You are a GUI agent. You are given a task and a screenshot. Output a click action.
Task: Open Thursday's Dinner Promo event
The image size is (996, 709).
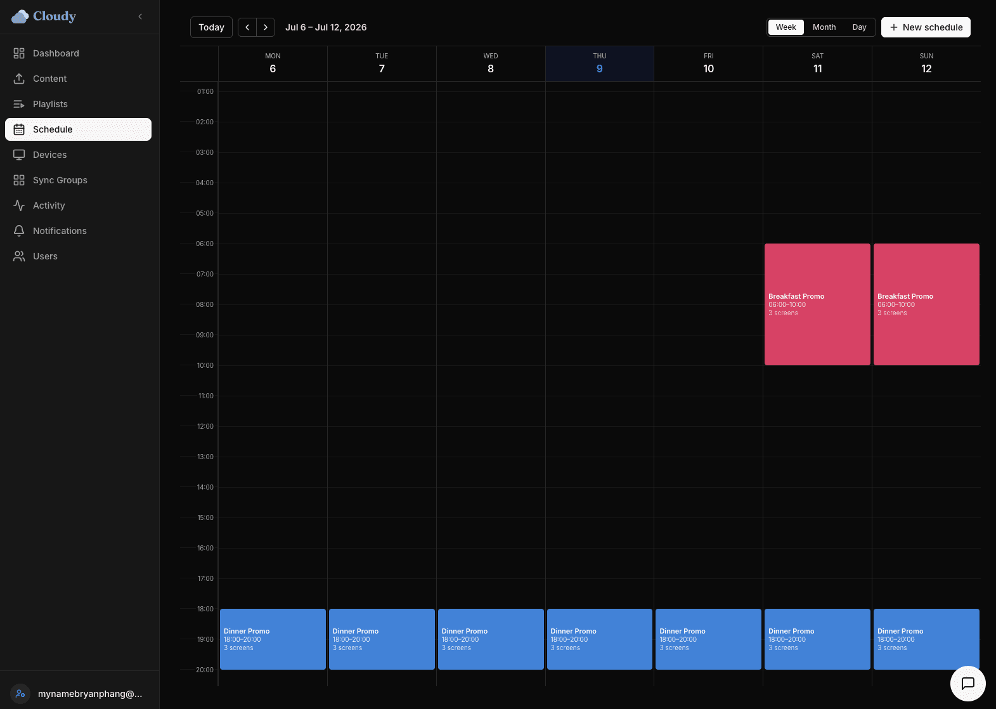(599, 639)
